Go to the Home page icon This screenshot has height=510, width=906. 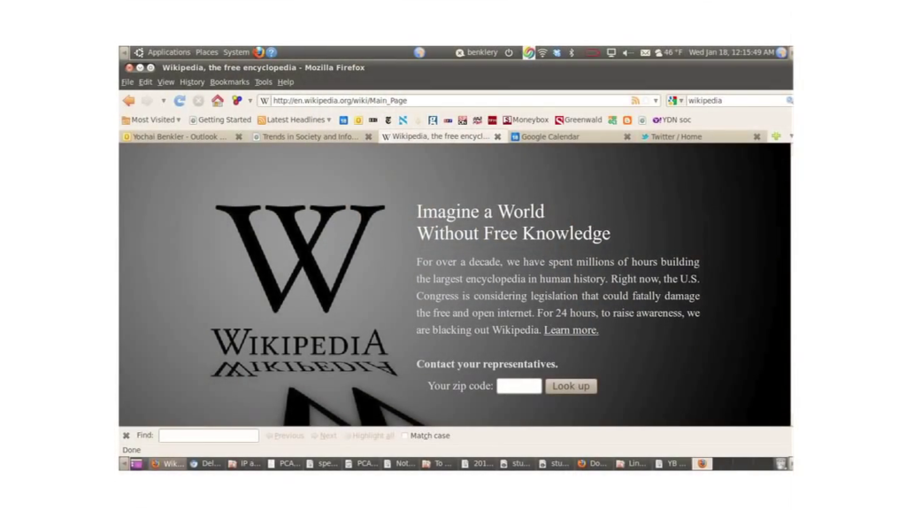(x=218, y=101)
